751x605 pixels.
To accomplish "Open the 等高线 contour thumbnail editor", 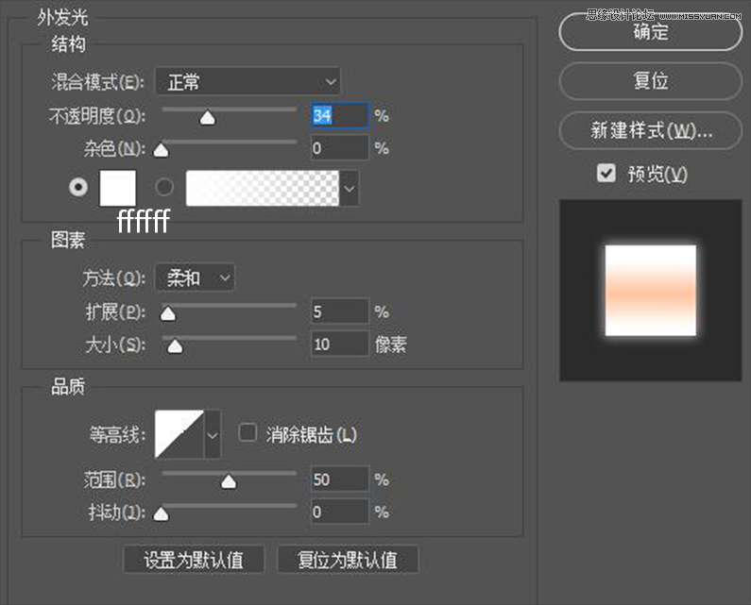I will [179, 434].
